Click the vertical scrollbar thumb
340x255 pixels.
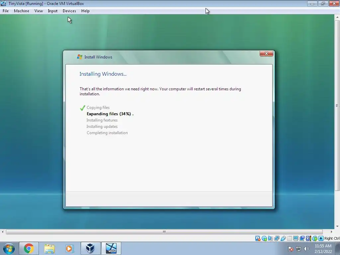(x=337, y=106)
